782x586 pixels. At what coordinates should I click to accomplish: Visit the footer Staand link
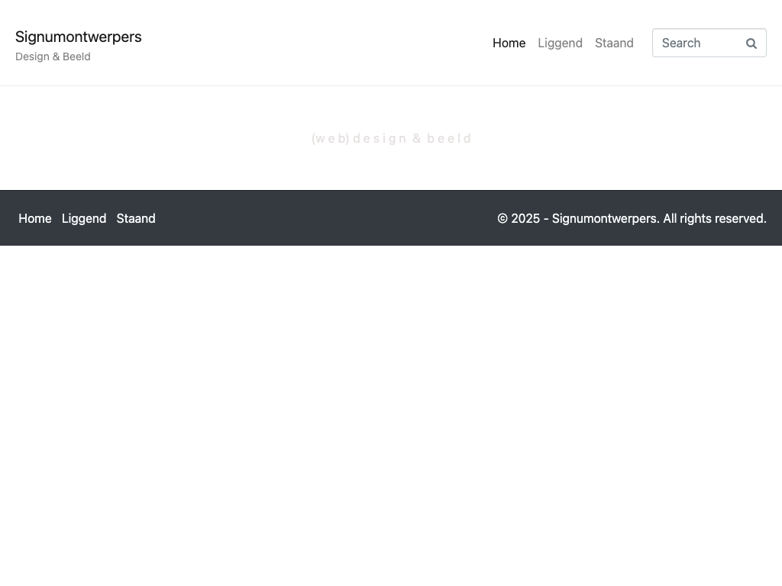[136, 218]
